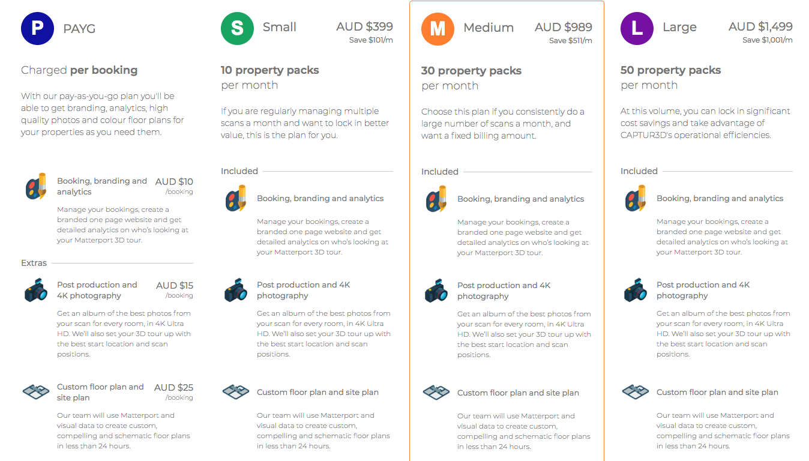Click the Medium plan "30 property packs" text

(x=471, y=70)
